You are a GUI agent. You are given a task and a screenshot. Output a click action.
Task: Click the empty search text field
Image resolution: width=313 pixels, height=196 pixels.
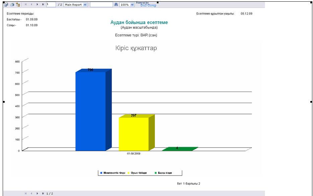(x=102, y=4)
